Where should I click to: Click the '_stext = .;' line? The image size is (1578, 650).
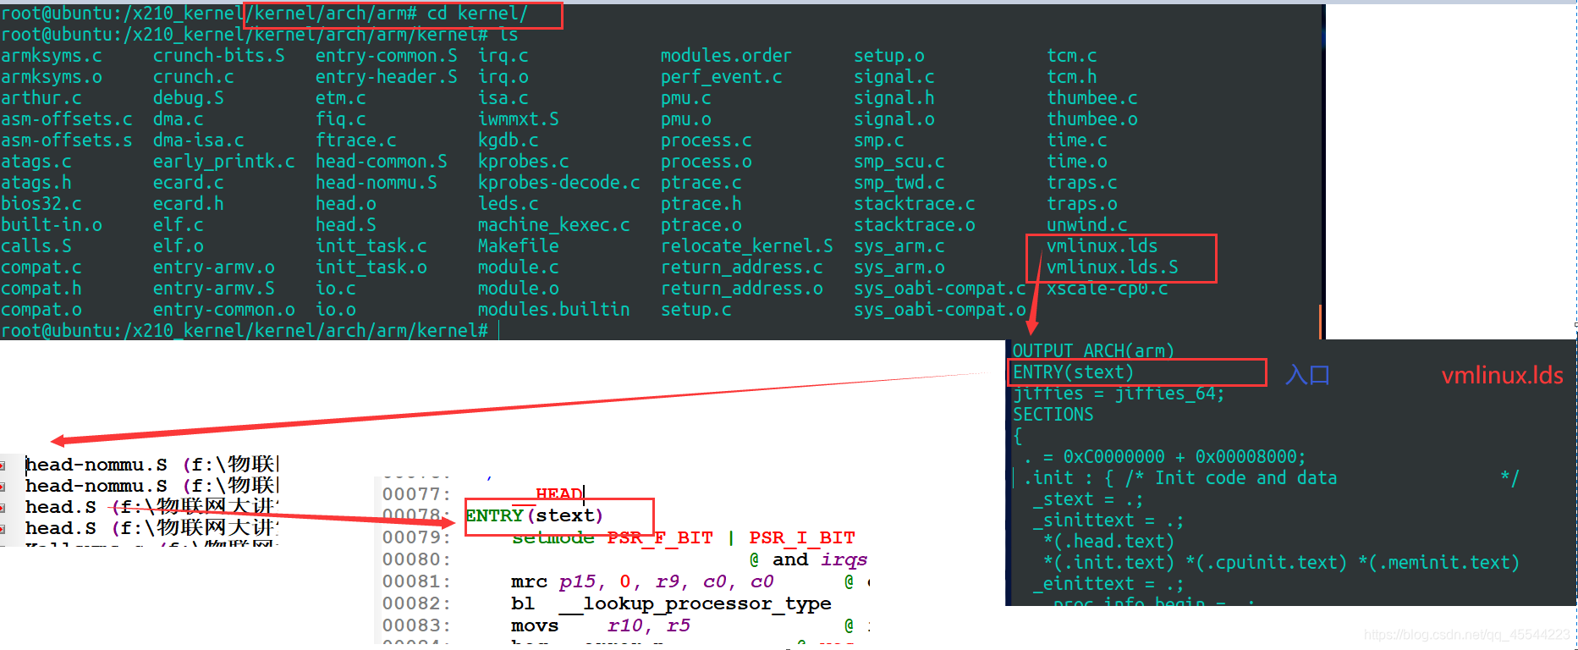point(1088,499)
